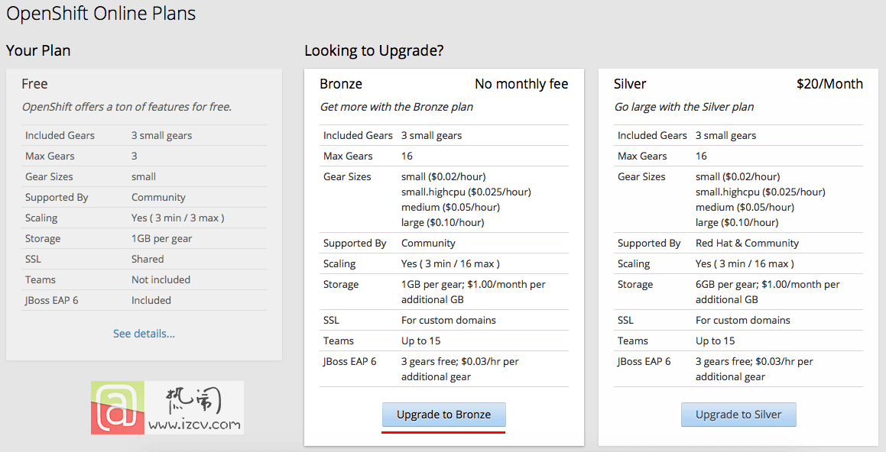Click 'Included Gears' label in the Free plan
This screenshot has height=452, width=886.
60,135
